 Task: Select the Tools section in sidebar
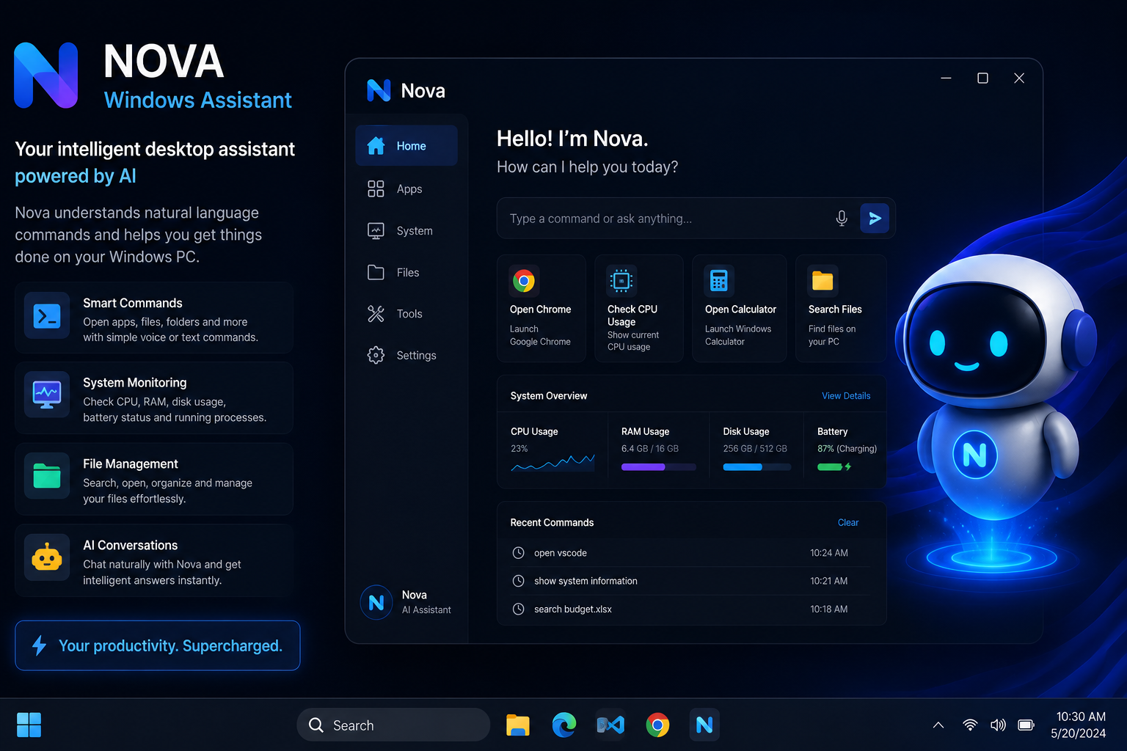(406, 314)
